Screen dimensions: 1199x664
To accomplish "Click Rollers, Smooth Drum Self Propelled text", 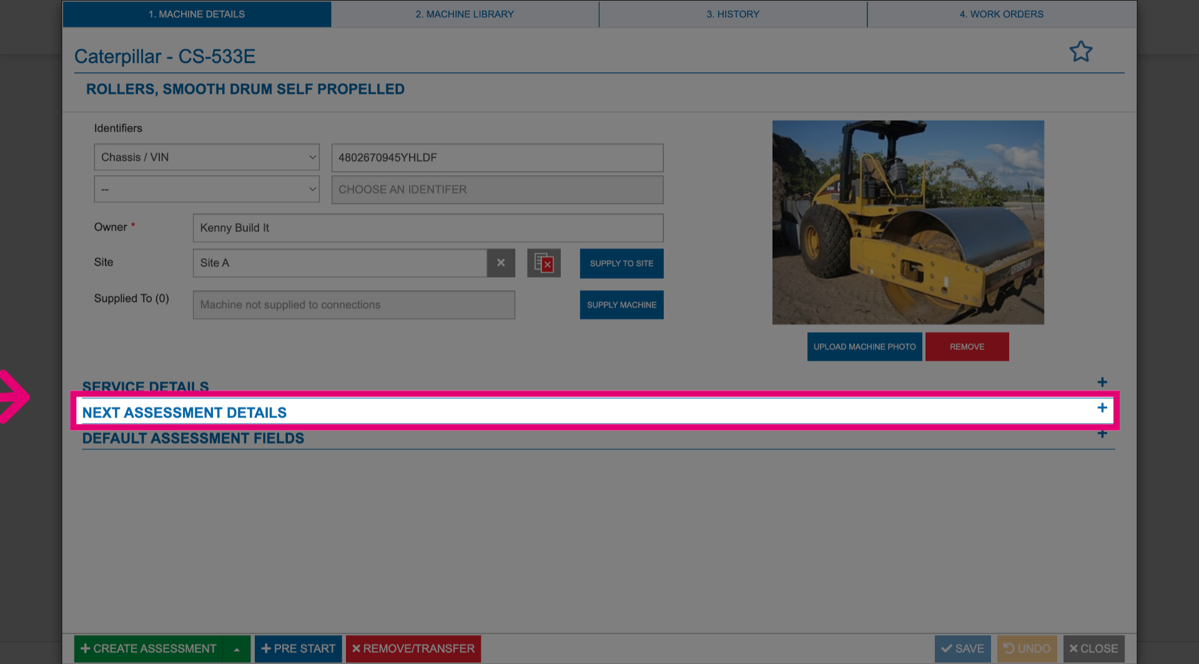I will (x=245, y=89).
